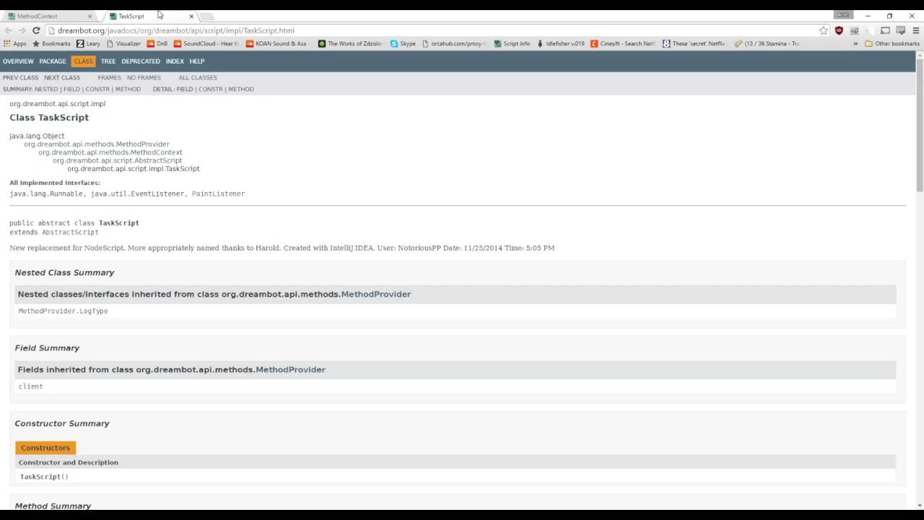This screenshot has width=924, height=520.
Task: Open the PACKAGE navigation item
Action: [x=53, y=61]
